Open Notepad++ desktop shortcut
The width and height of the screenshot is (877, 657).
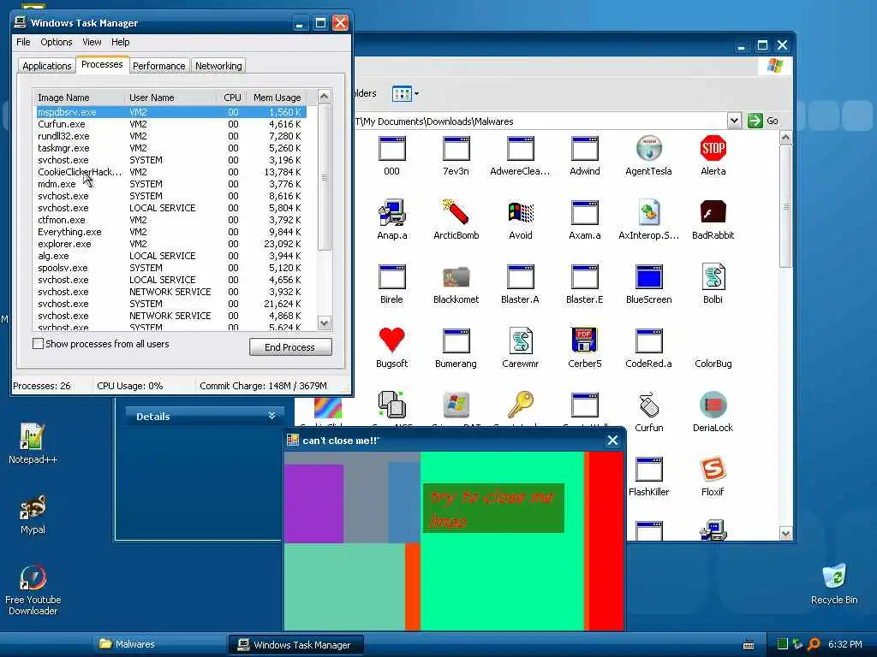tap(33, 437)
